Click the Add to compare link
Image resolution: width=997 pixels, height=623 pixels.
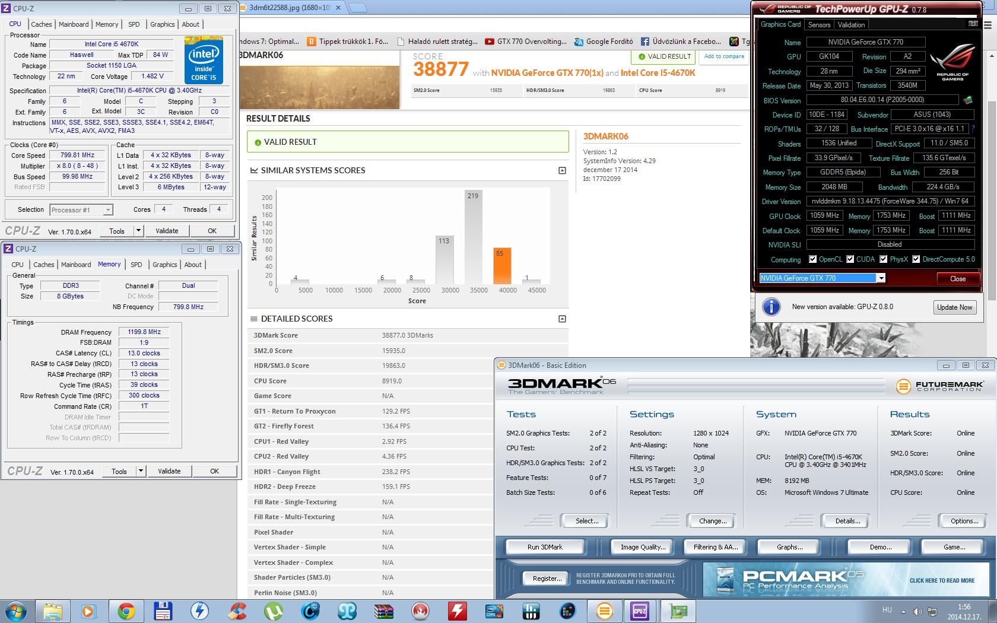tap(724, 56)
